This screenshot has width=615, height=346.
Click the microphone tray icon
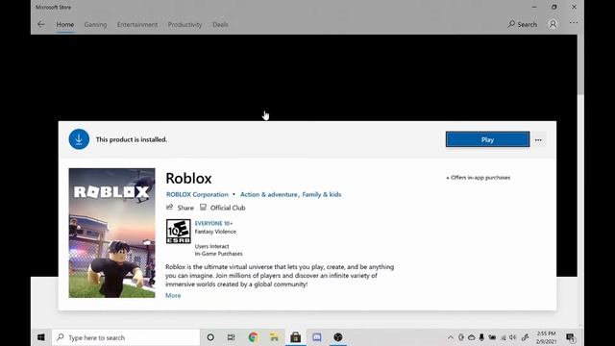pyautogui.click(x=481, y=337)
